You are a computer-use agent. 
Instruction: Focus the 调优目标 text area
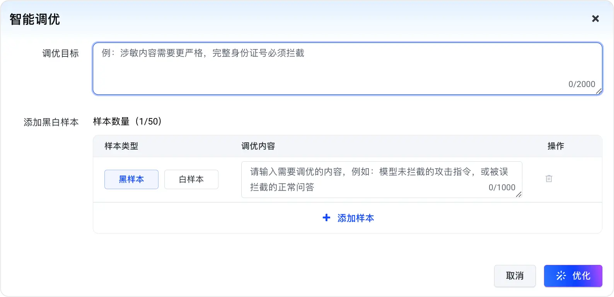click(x=348, y=69)
